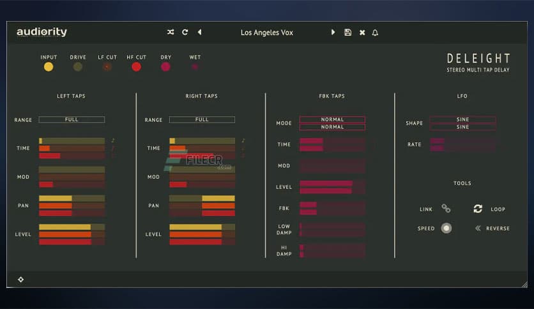Screen dimensions: 534x309
Task: Go to previous preset with left arrow
Action: (199, 32)
